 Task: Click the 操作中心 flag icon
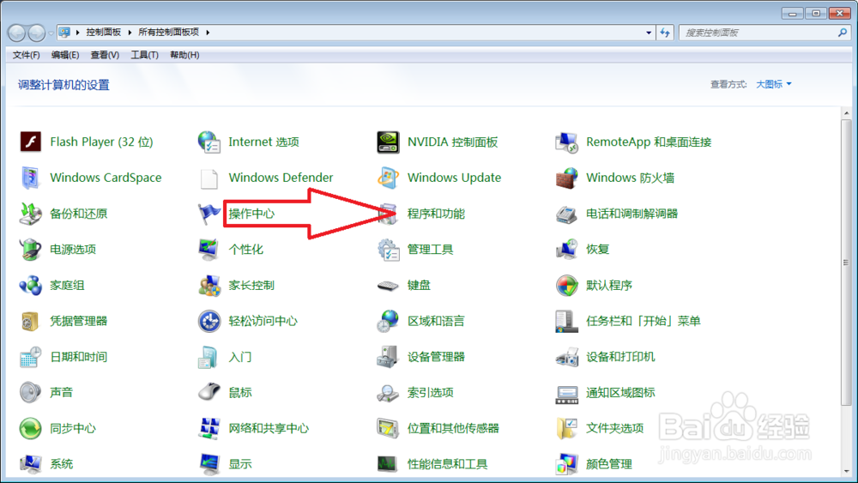tap(209, 214)
